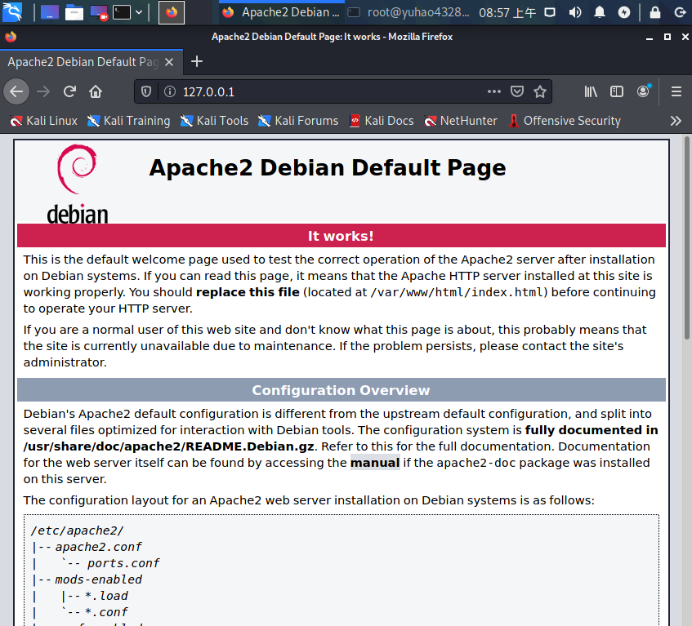Show site information via the info icon
Image resolution: width=692 pixels, height=626 pixels.
point(170,91)
